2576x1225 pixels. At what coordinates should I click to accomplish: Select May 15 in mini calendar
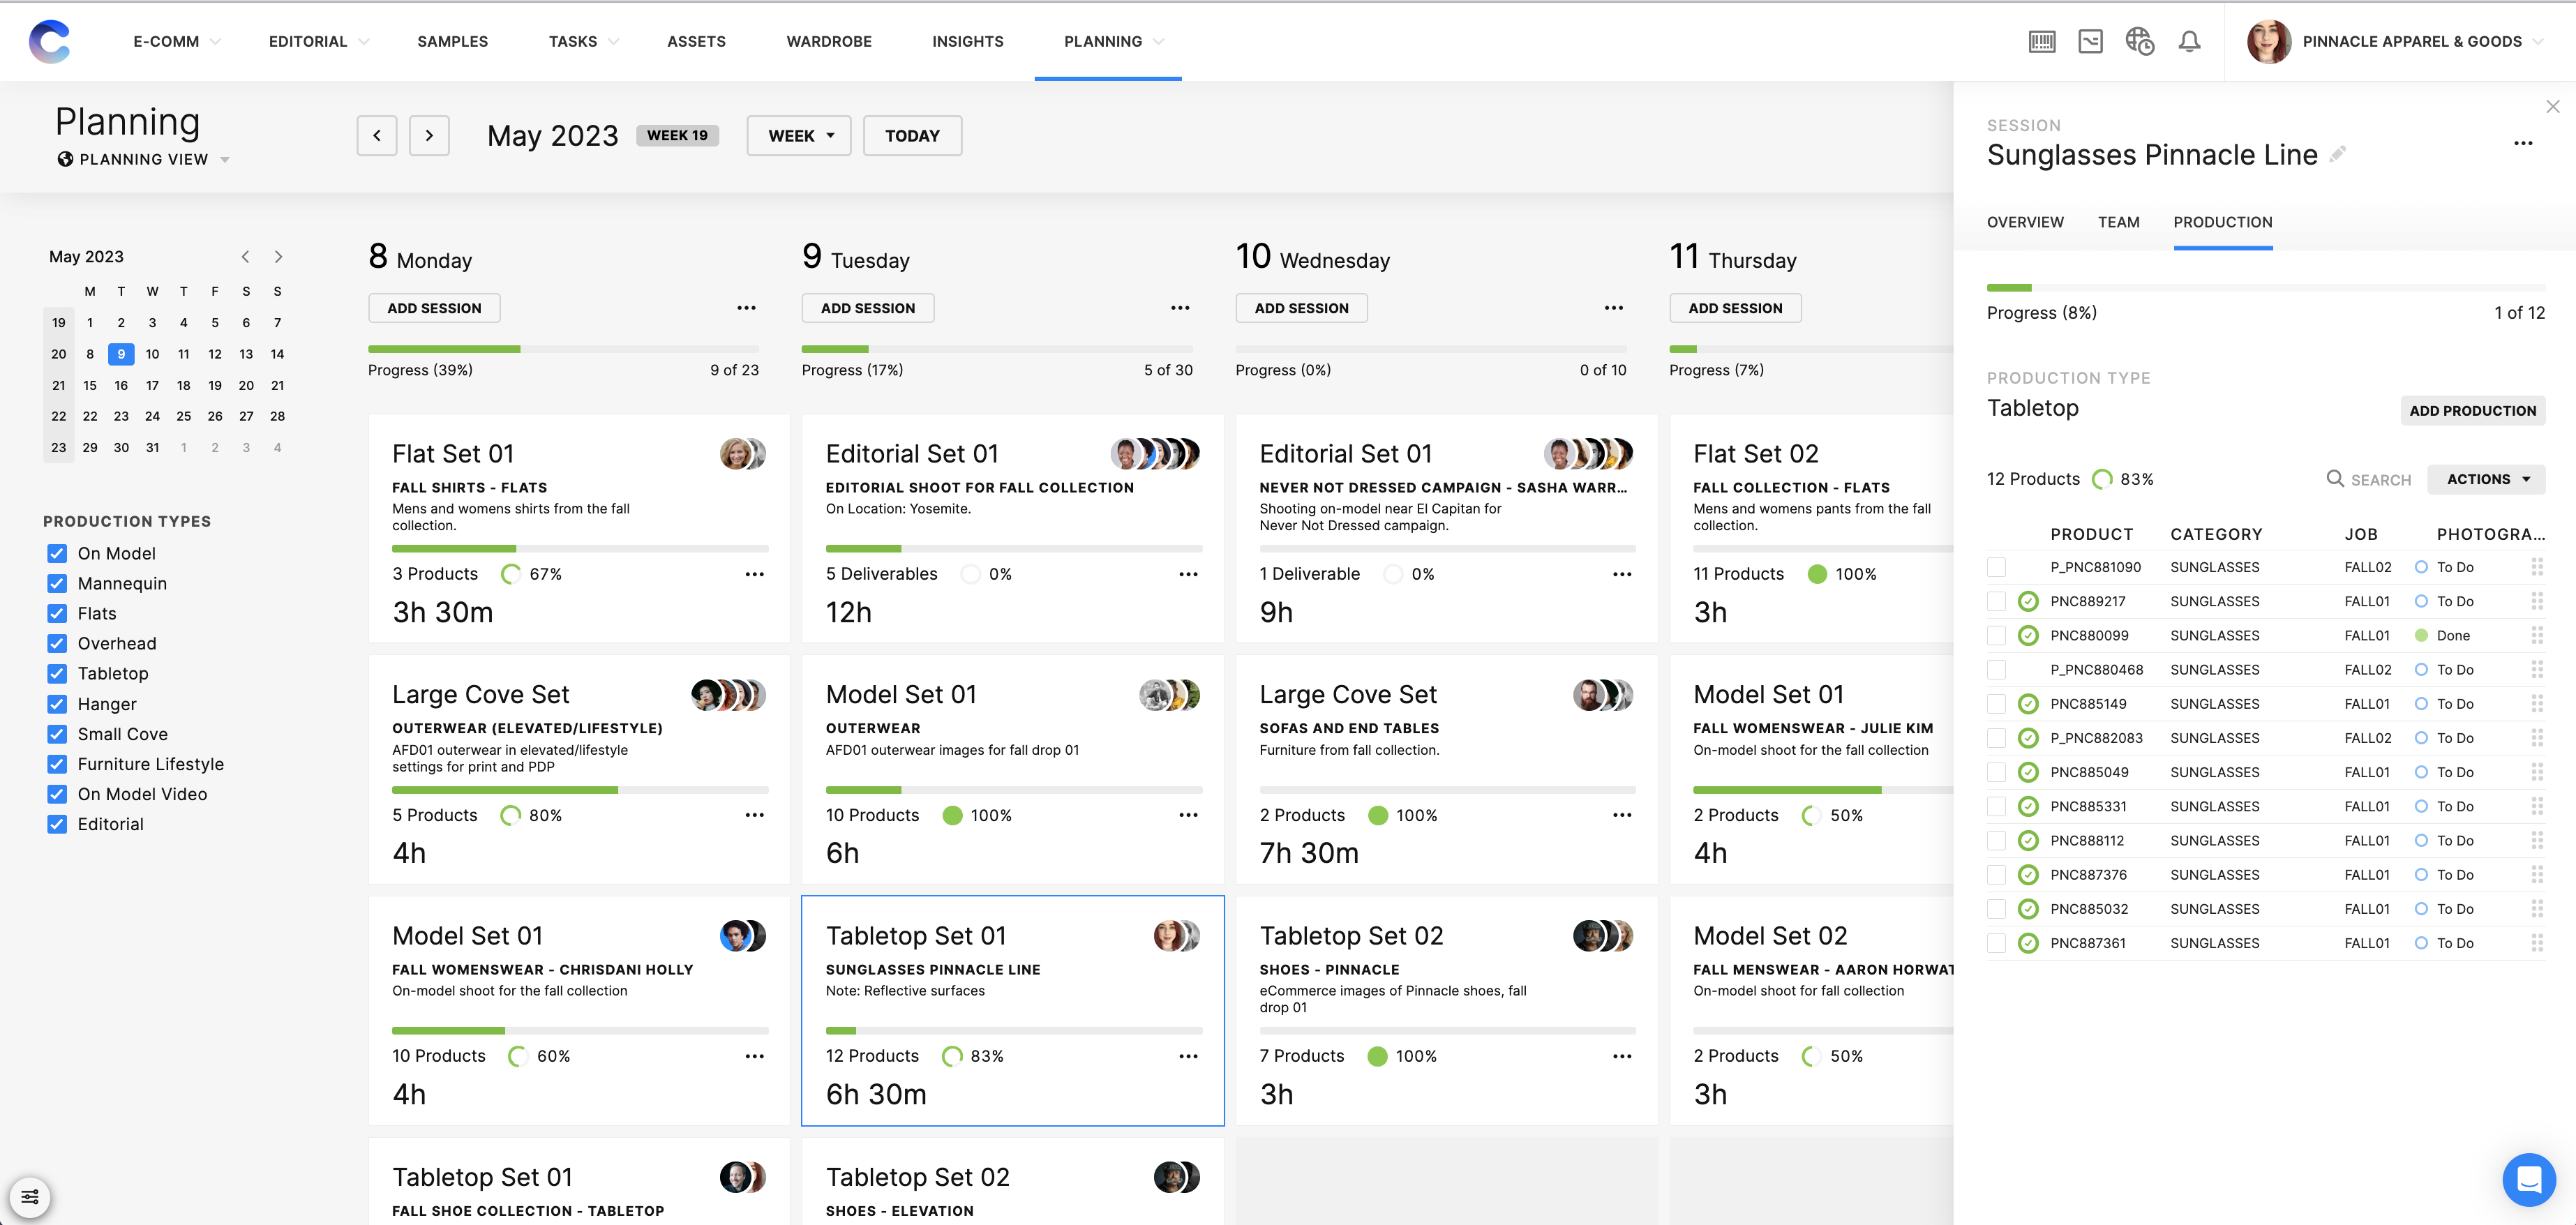coord(90,385)
